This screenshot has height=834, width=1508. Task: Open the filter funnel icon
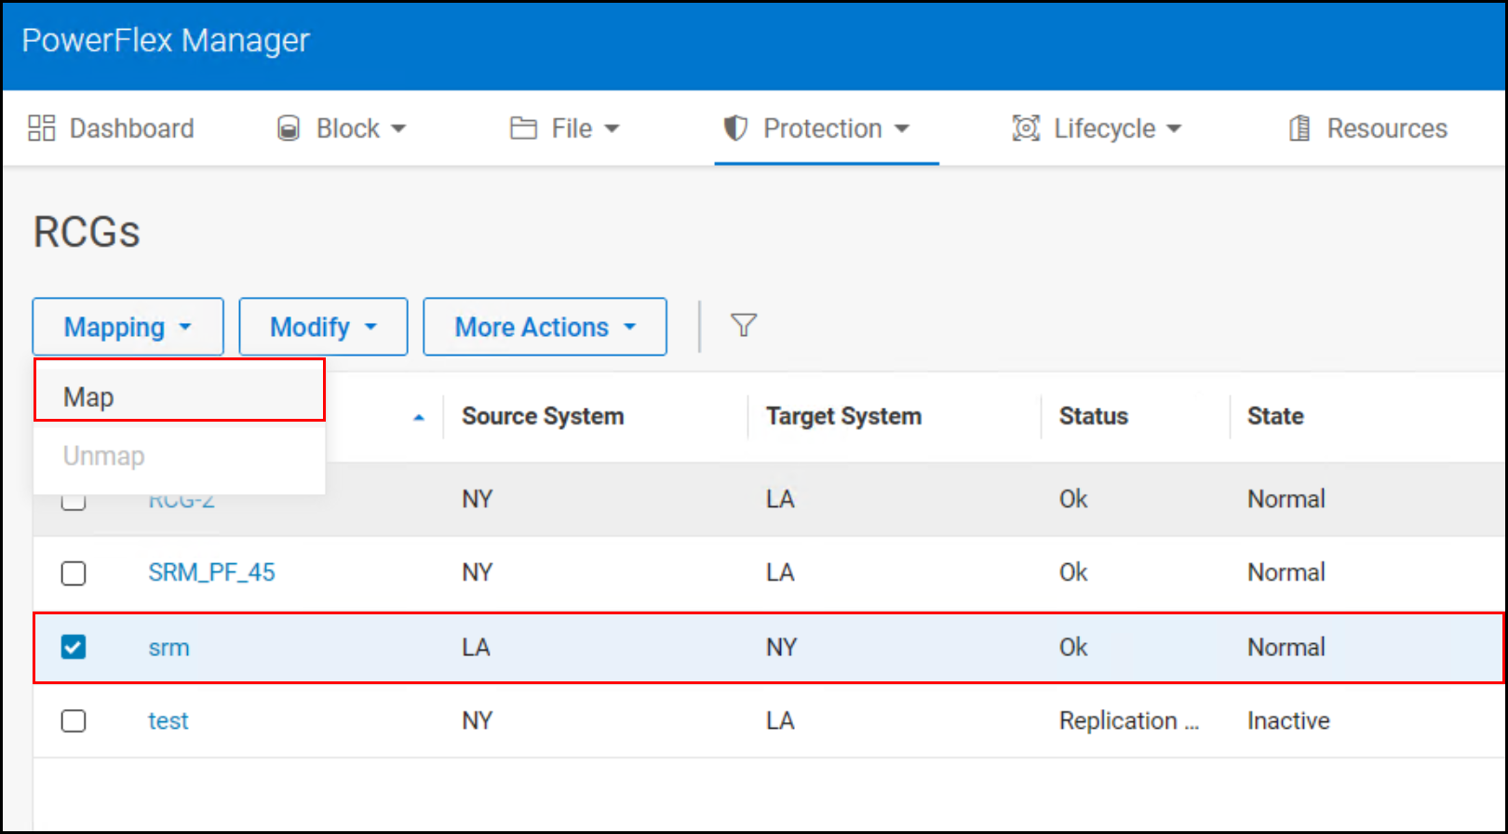[x=744, y=326]
